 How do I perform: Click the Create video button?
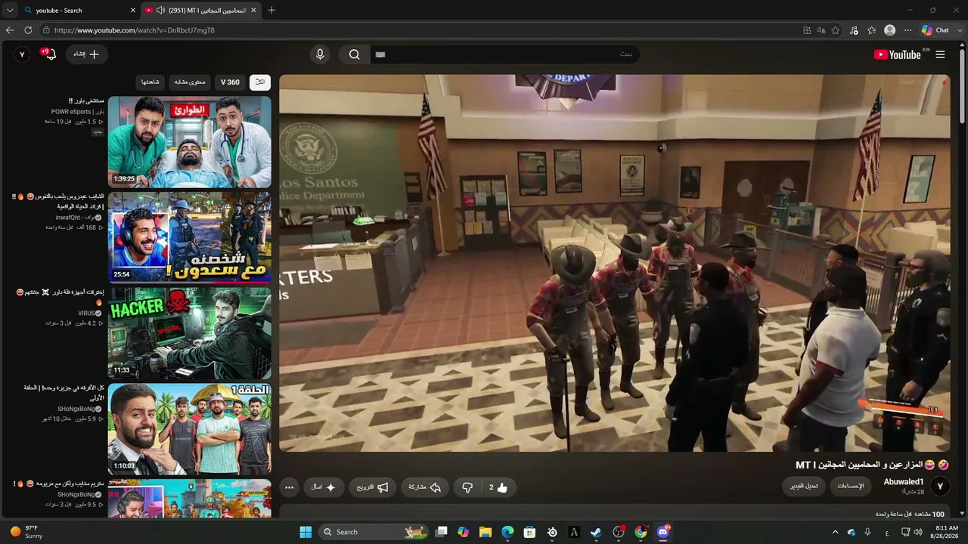87,54
